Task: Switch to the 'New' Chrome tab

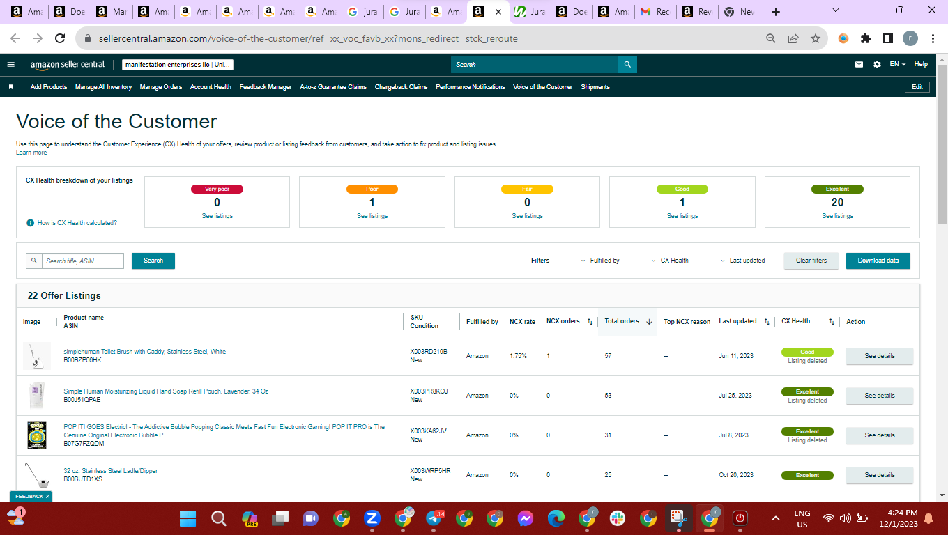Action: [739, 12]
